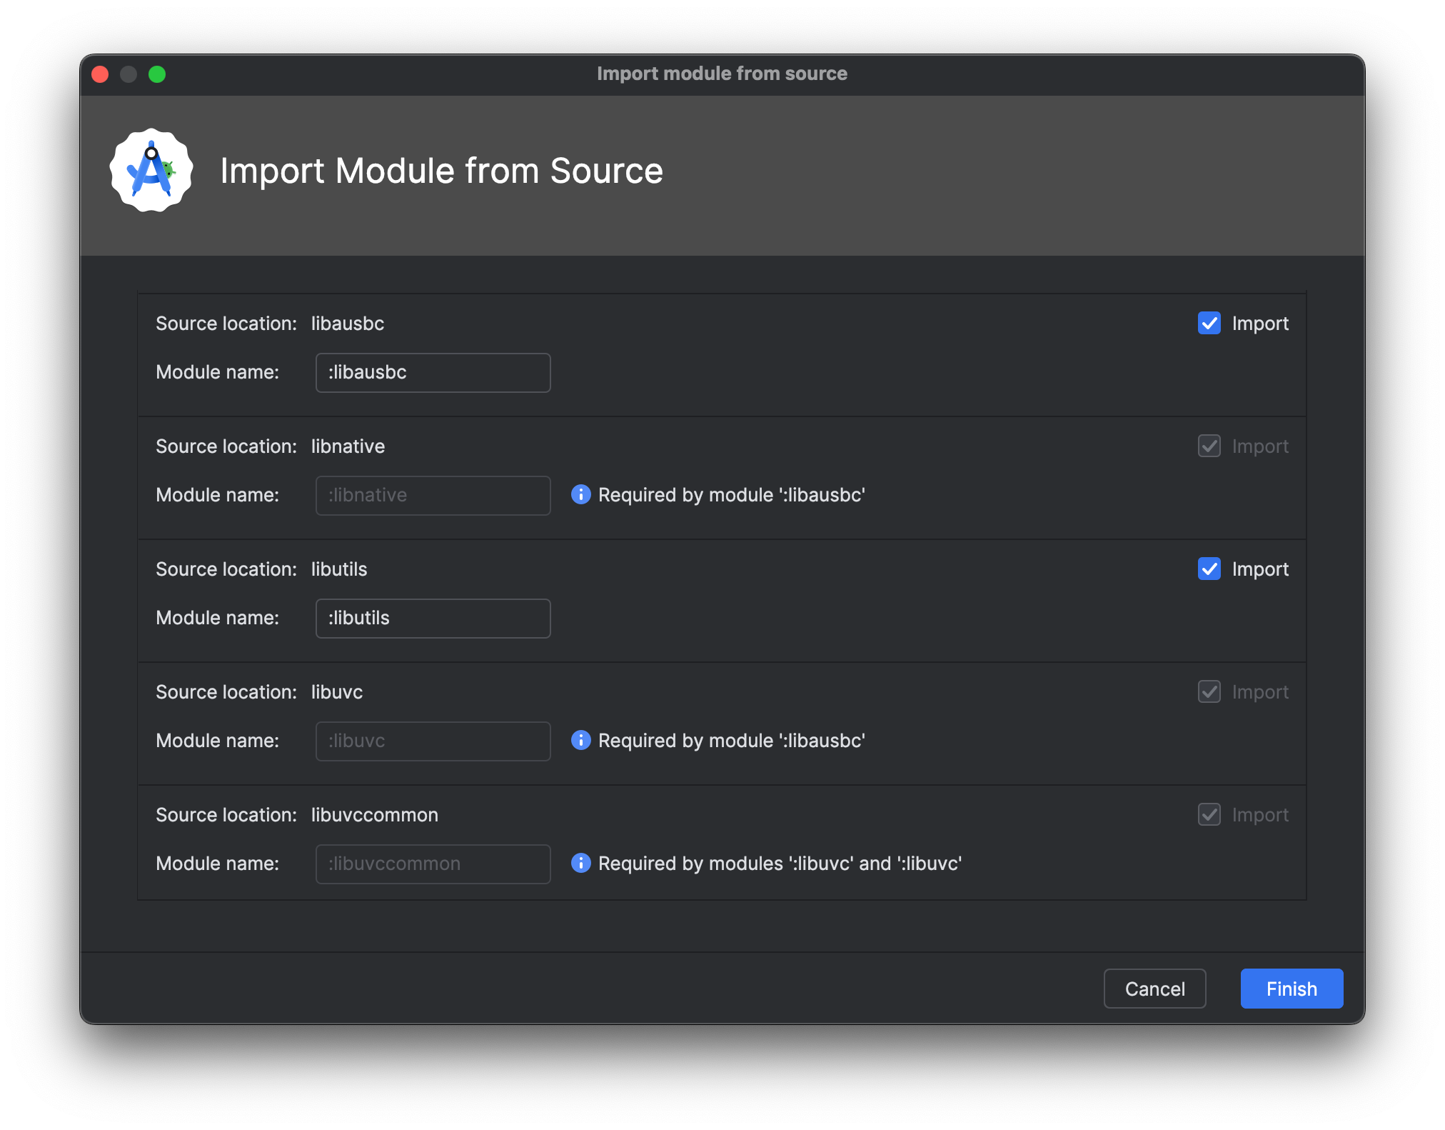This screenshot has height=1130, width=1445.
Task: Click Finish to import modules
Action: coord(1292,989)
